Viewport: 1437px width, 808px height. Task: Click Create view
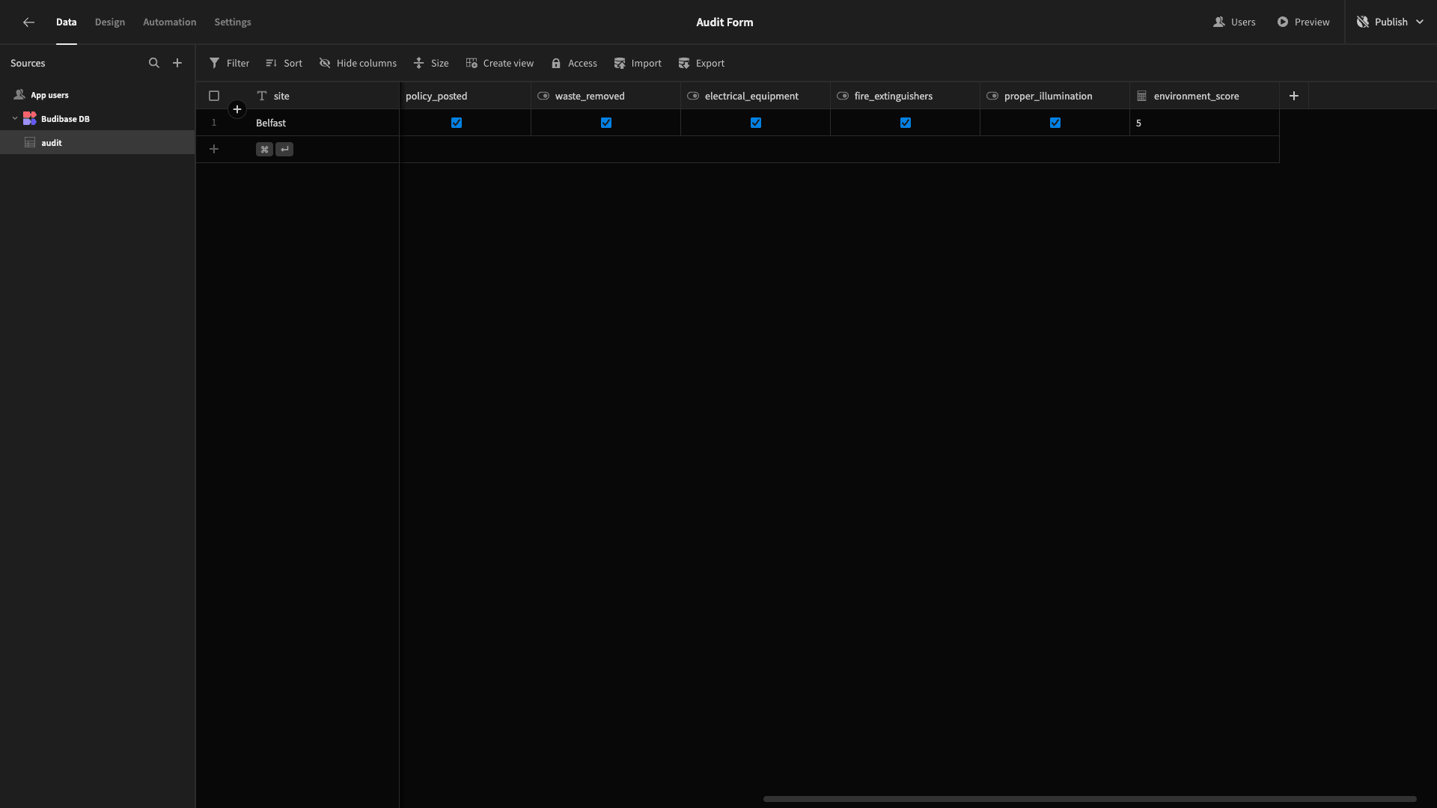point(499,64)
